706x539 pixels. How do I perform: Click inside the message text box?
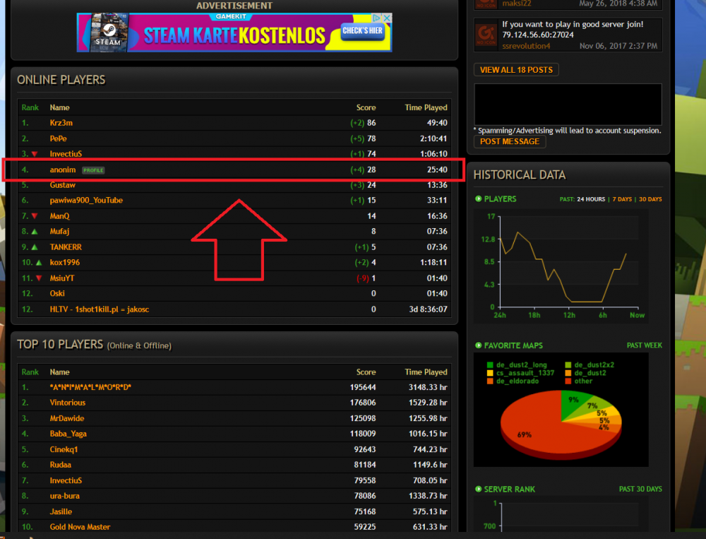point(568,105)
